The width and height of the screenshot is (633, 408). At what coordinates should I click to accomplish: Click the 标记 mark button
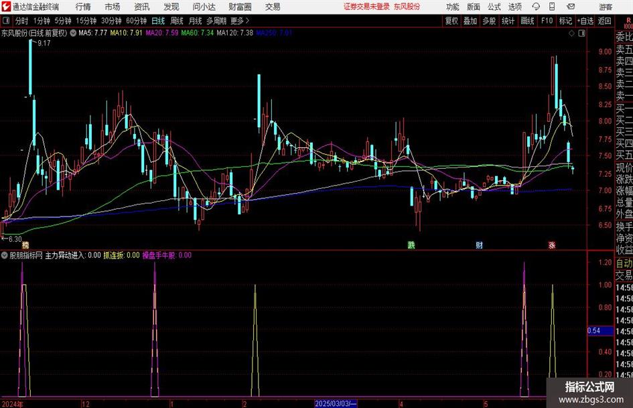[565, 21]
